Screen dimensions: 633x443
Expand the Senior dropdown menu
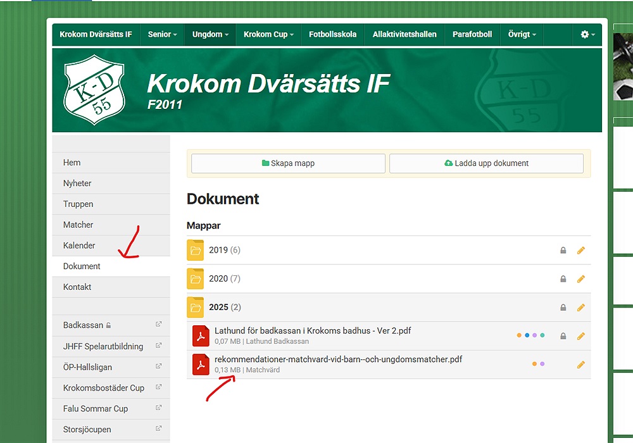162,34
